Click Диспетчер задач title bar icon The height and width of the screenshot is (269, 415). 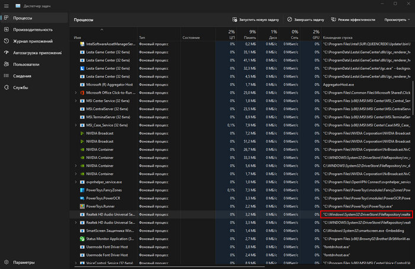tap(18, 6)
